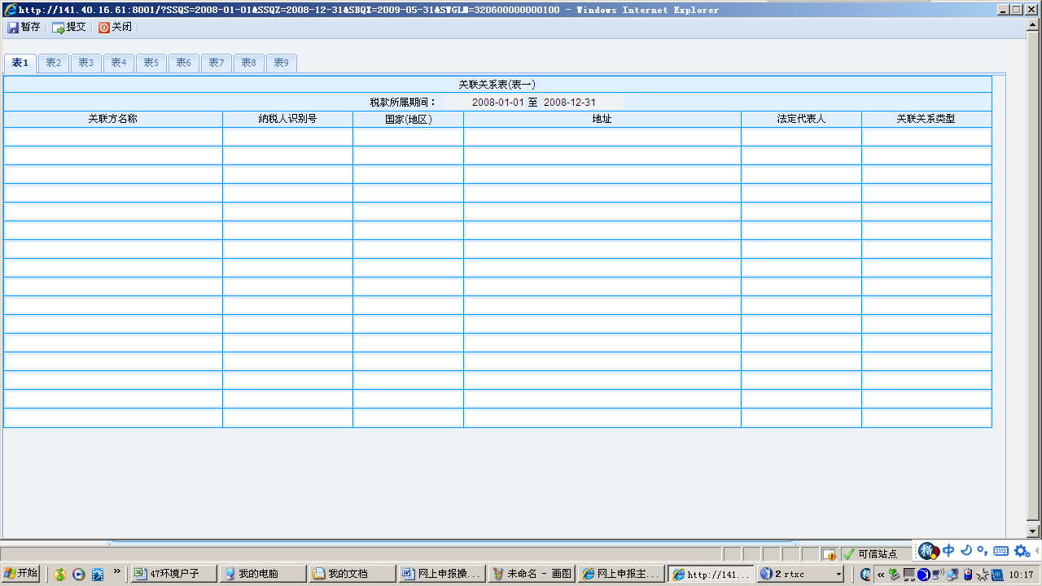The height and width of the screenshot is (586, 1042).
Task: Go to the 表4 tab
Action: point(118,63)
